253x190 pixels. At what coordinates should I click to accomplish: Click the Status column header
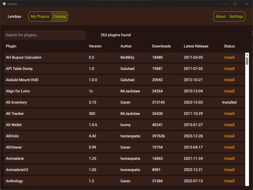(x=229, y=46)
